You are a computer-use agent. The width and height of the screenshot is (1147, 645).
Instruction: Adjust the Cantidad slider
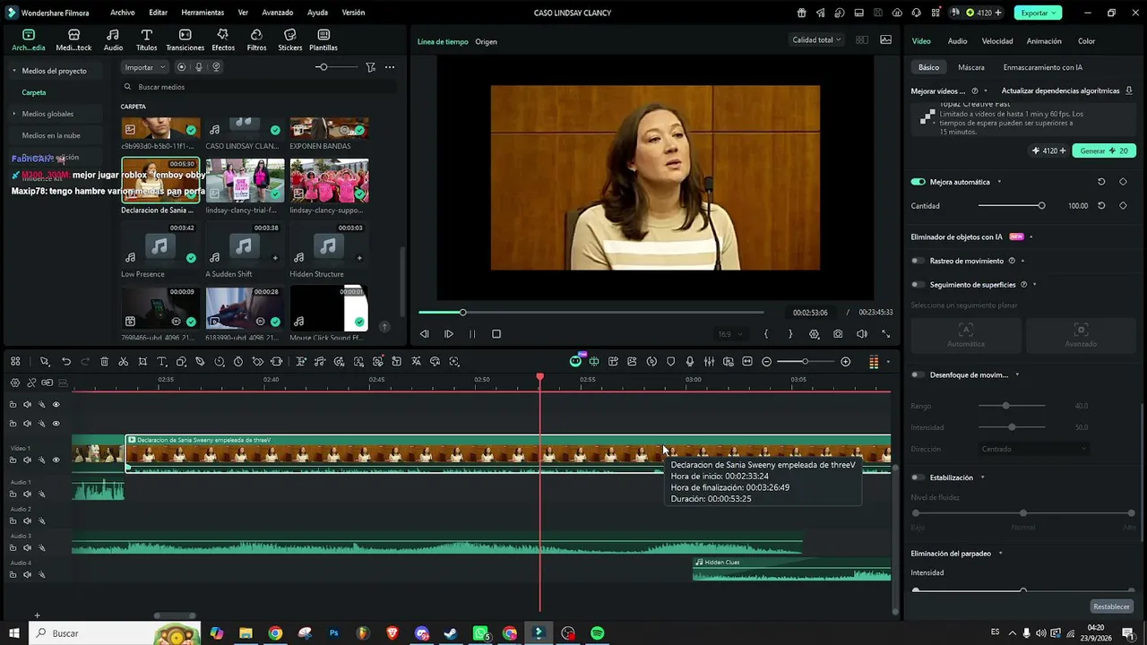pos(1011,206)
